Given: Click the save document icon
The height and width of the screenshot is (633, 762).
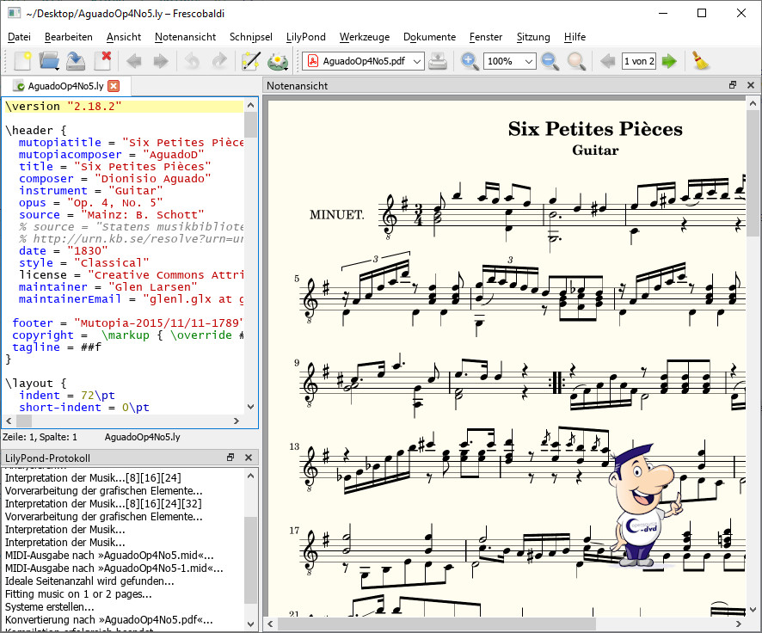Looking at the screenshot, I should coord(76,61).
